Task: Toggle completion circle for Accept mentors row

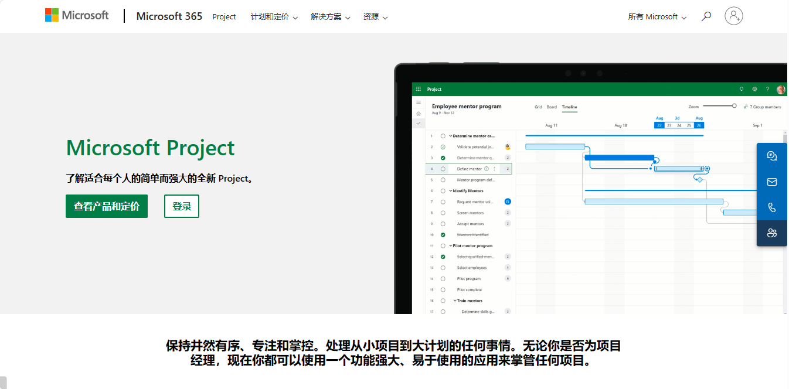Action: click(x=443, y=224)
